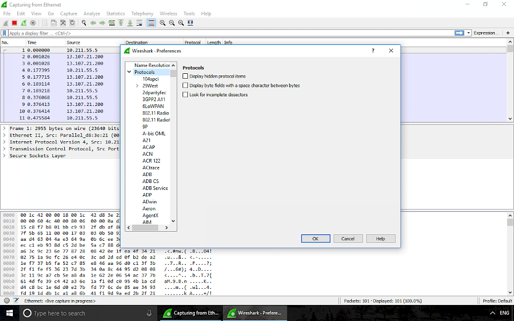The height and width of the screenshot is (321, 514).
Task: Click the Close capture file icon
Action: point(63,23)
